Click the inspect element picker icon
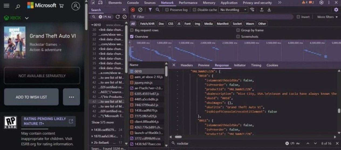 (x=93, y=3)
